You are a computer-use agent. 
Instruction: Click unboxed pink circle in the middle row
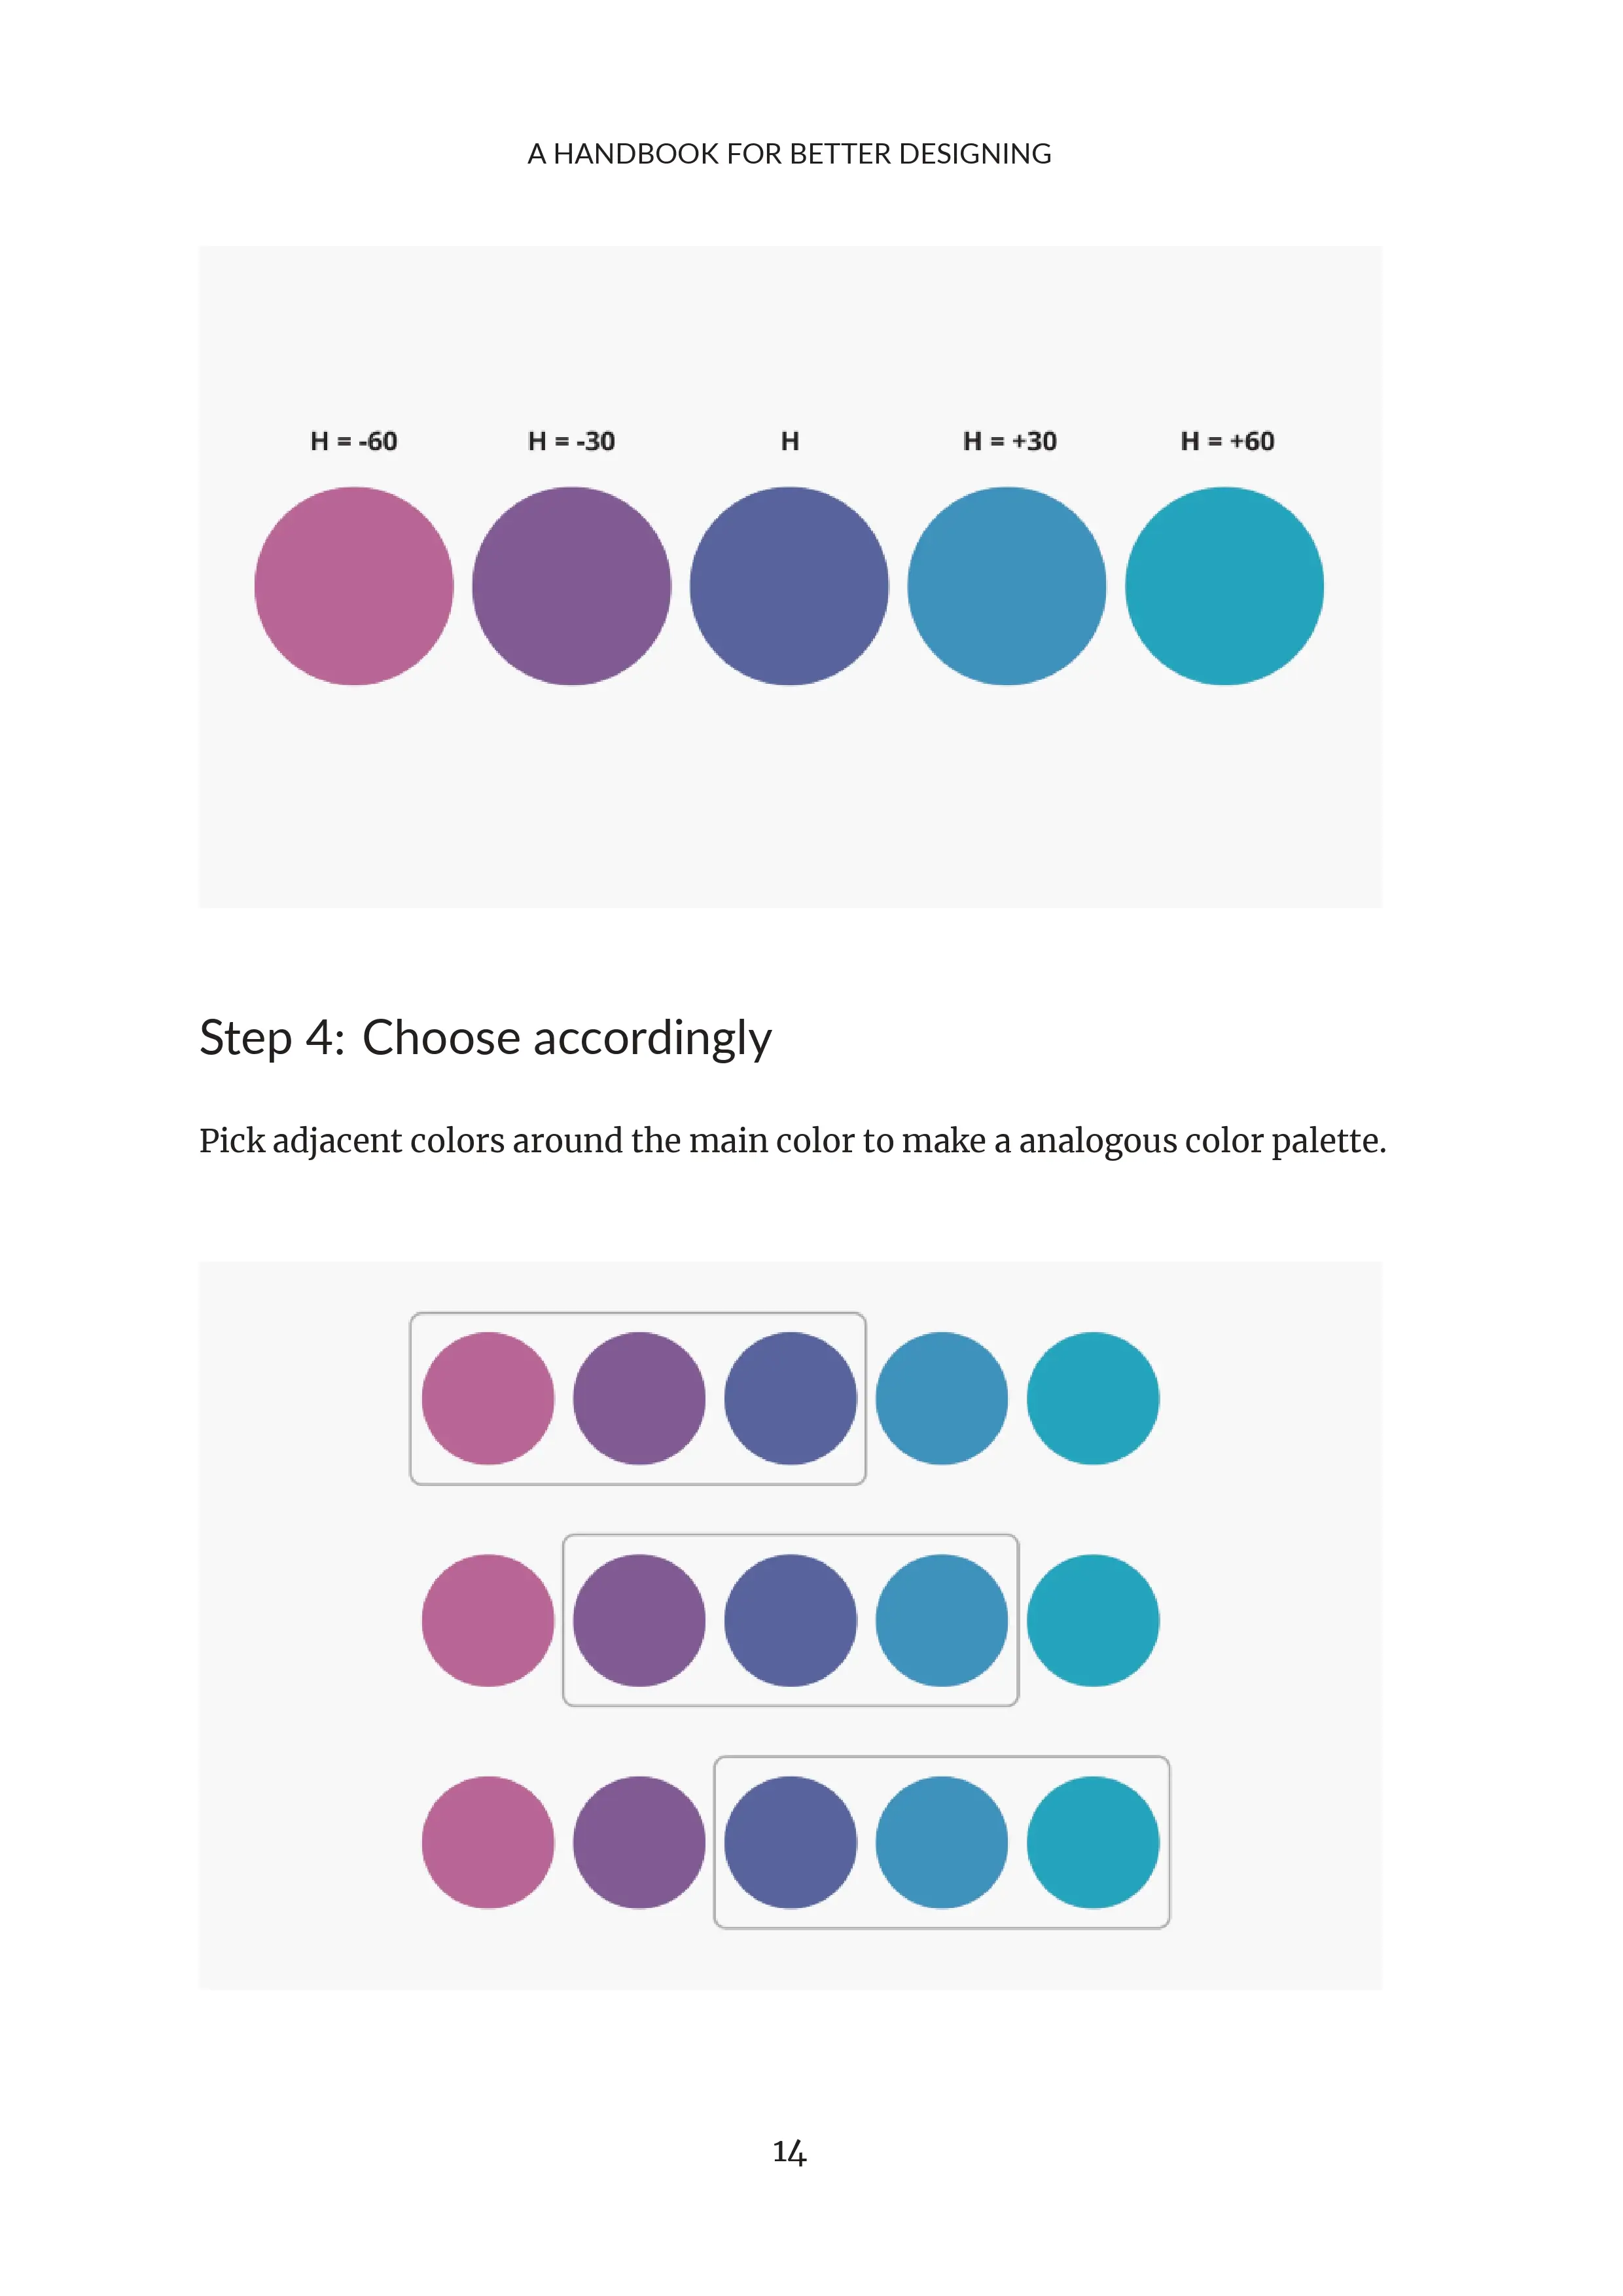pyautogui.click(x=488, y=1620)
